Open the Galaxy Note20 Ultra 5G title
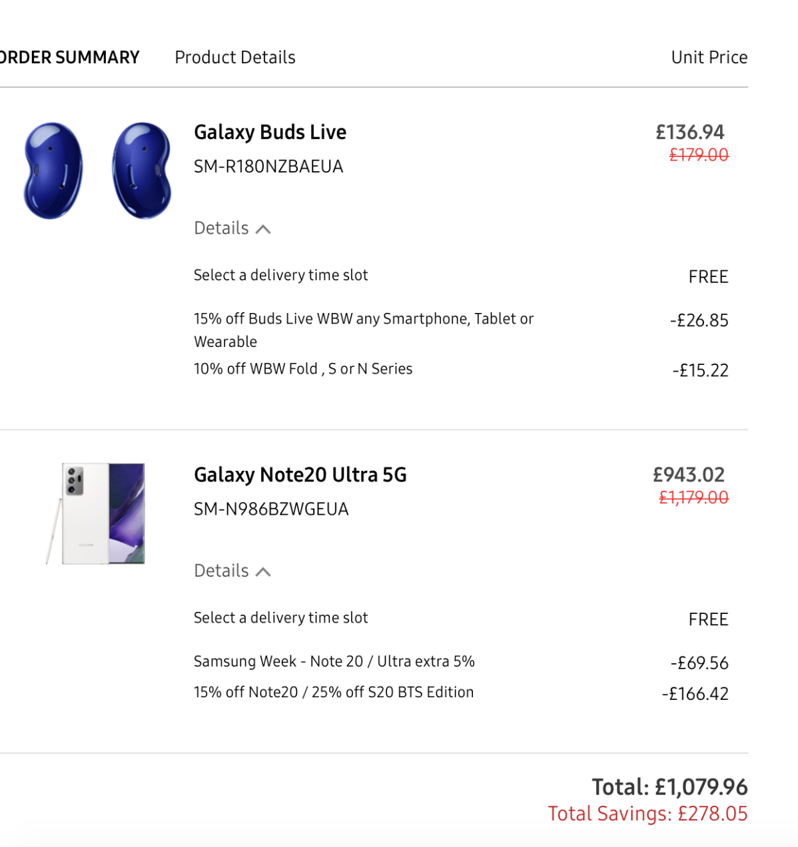Screen dimensions: 798x847 (x=300, y=475)
